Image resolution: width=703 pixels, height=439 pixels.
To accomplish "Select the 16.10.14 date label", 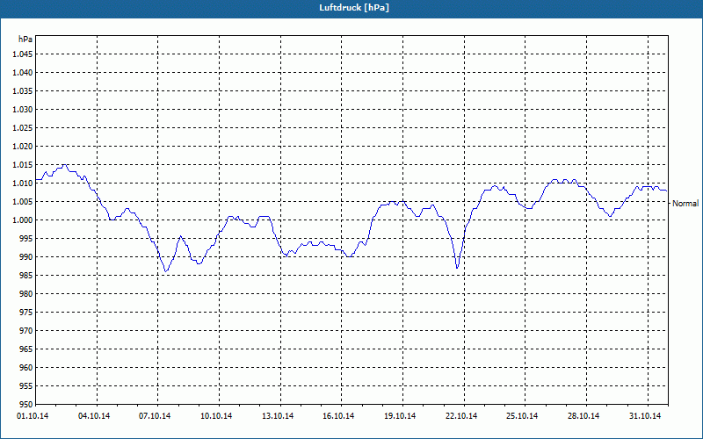I will click(x=338, y=416).
